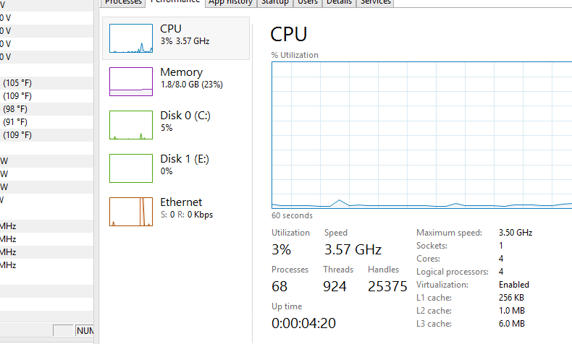Open the Services tab
Screen dimensions: 572x344
375,2
